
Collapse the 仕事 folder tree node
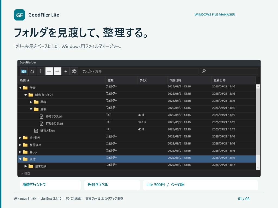[20, 88]
